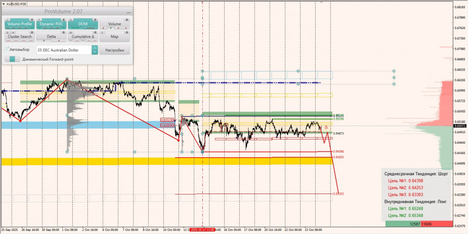Enable the Map indicator

(114, 36)
